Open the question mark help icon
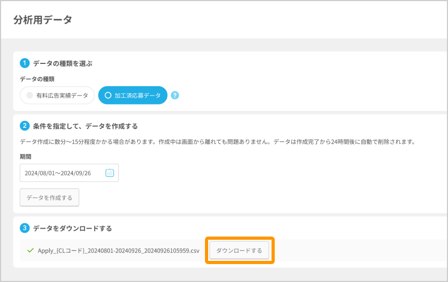Viewport: 448px width, 282px height. pyautogui.click(x=175, y=96)
